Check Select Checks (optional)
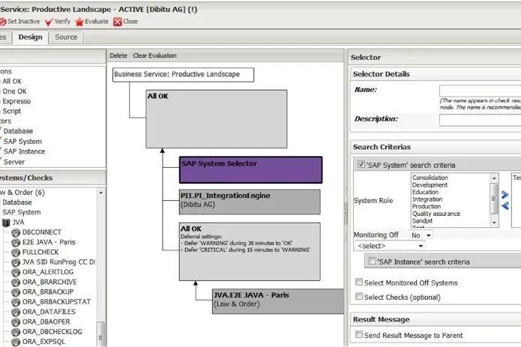Image resolution: width=521 pixels, height=347 pixels. pos(359,296)
